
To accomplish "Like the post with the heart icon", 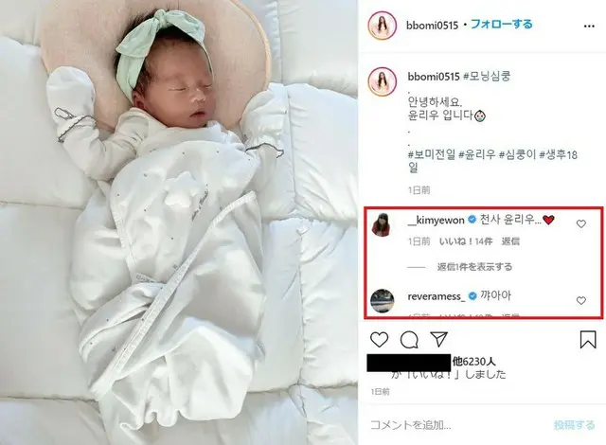I will pyautogui.click(x=379, y=340).
